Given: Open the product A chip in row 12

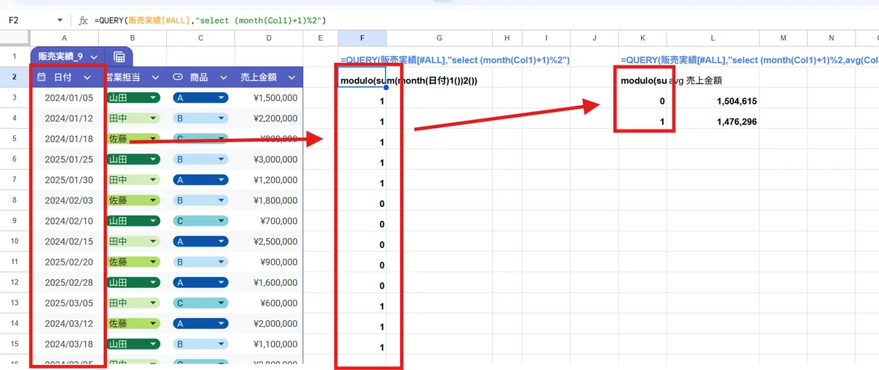Looking at the screenshot, I should [201, 282].
